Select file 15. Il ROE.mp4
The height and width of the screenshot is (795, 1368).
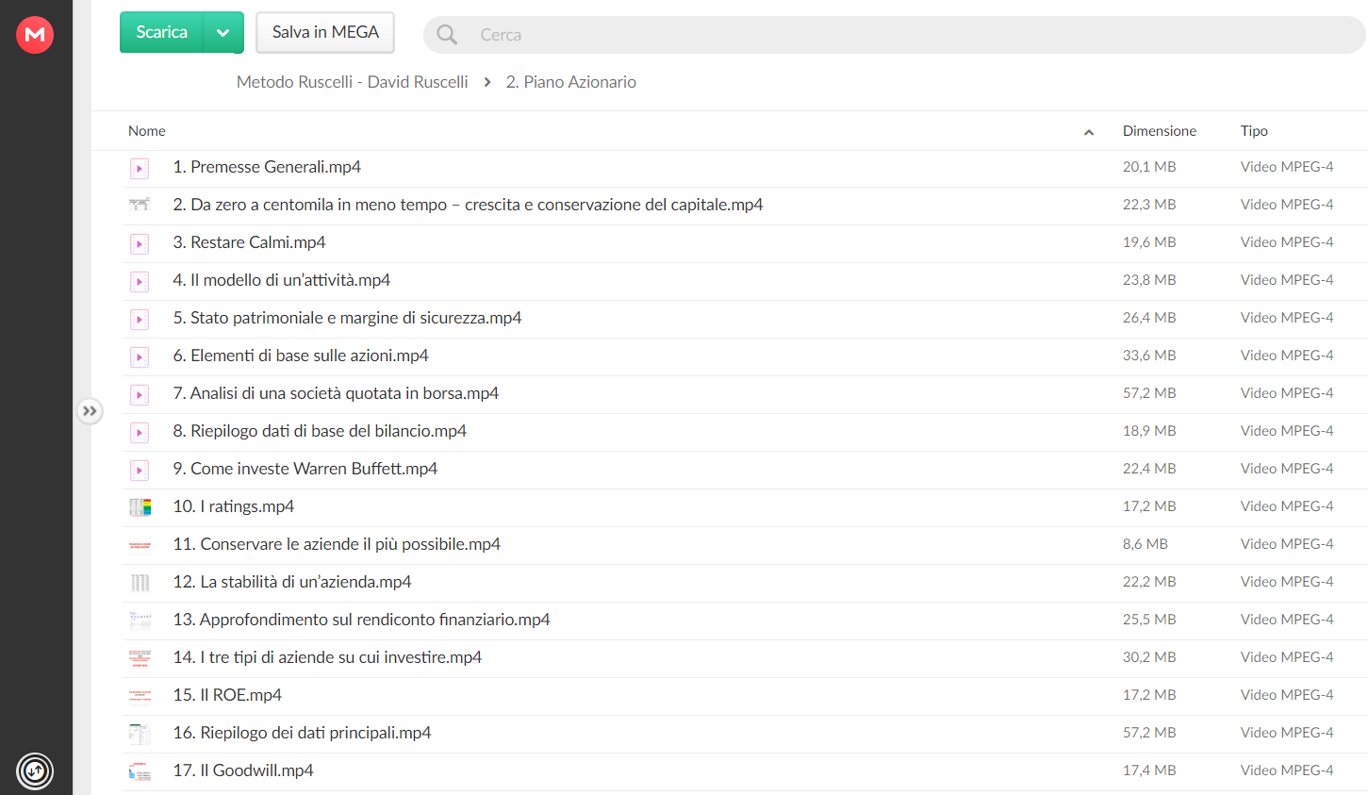point(745,696)
